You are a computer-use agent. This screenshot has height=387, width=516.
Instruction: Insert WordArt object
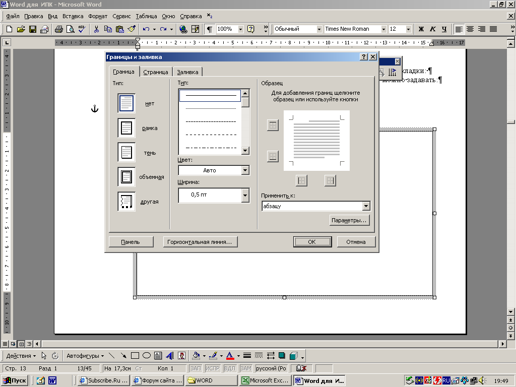(x=170, y=355)
